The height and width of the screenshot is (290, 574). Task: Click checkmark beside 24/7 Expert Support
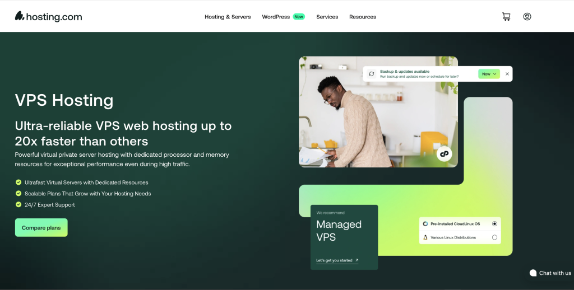(x=18, y=204)
